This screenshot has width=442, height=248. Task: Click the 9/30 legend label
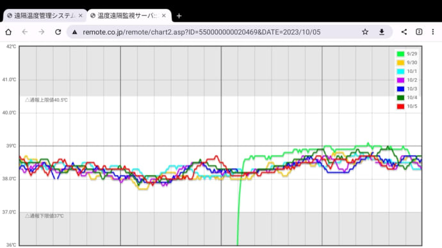click(x=412, y=63)
